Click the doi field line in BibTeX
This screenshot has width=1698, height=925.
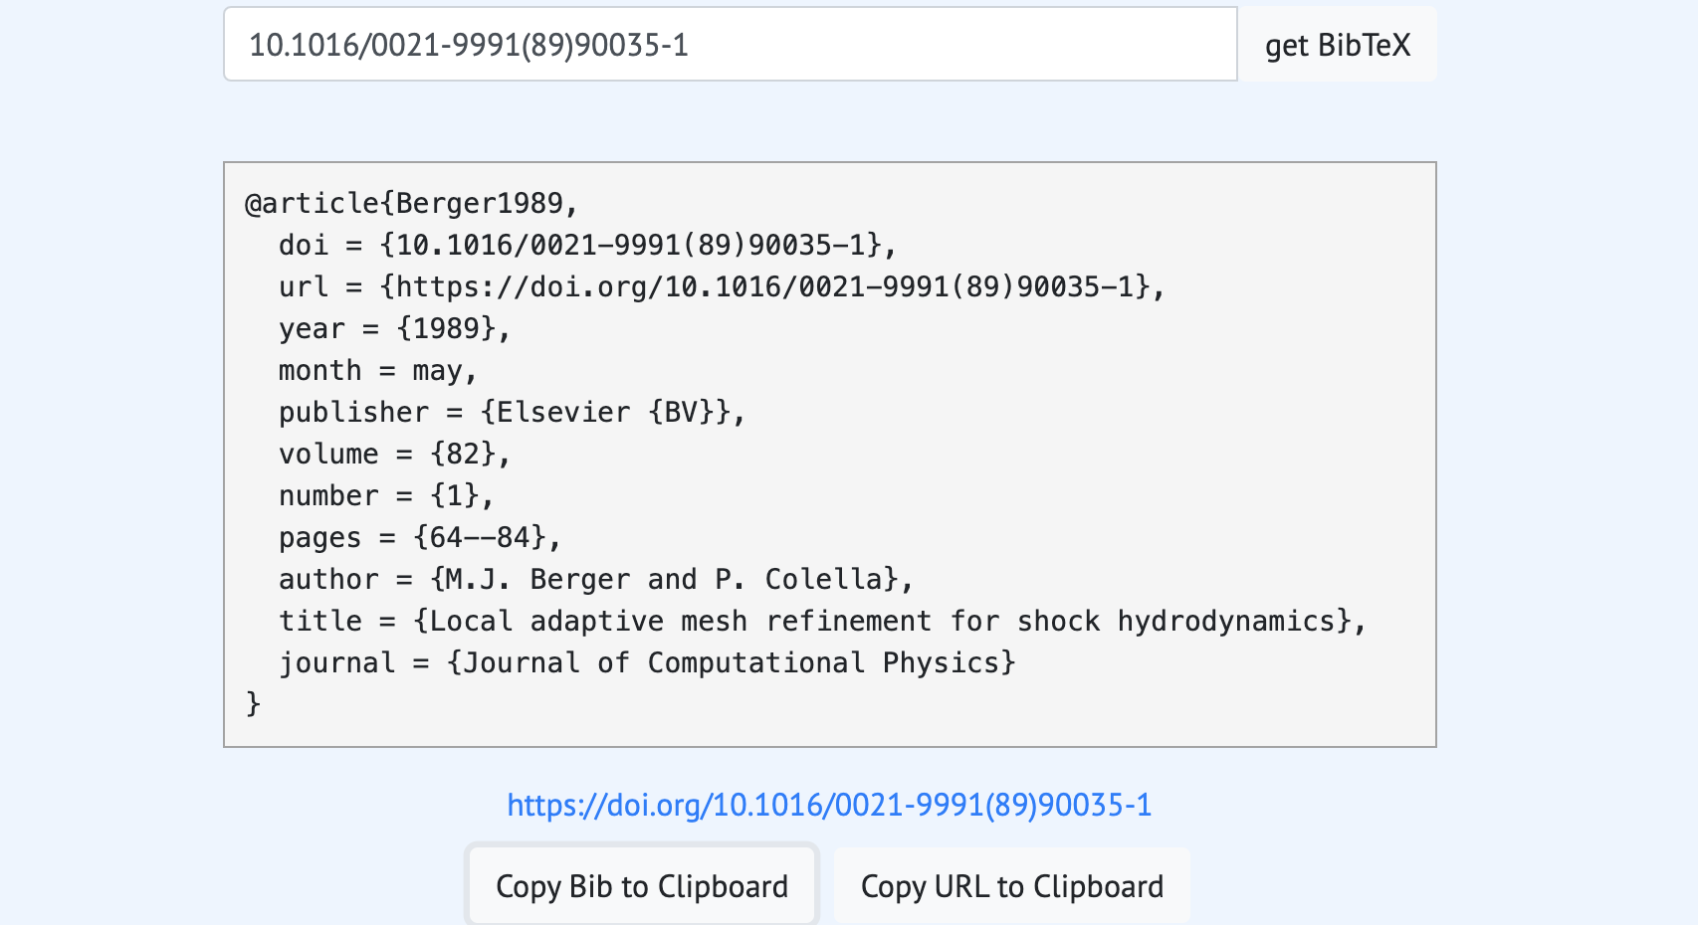click(x=587, y=246)
